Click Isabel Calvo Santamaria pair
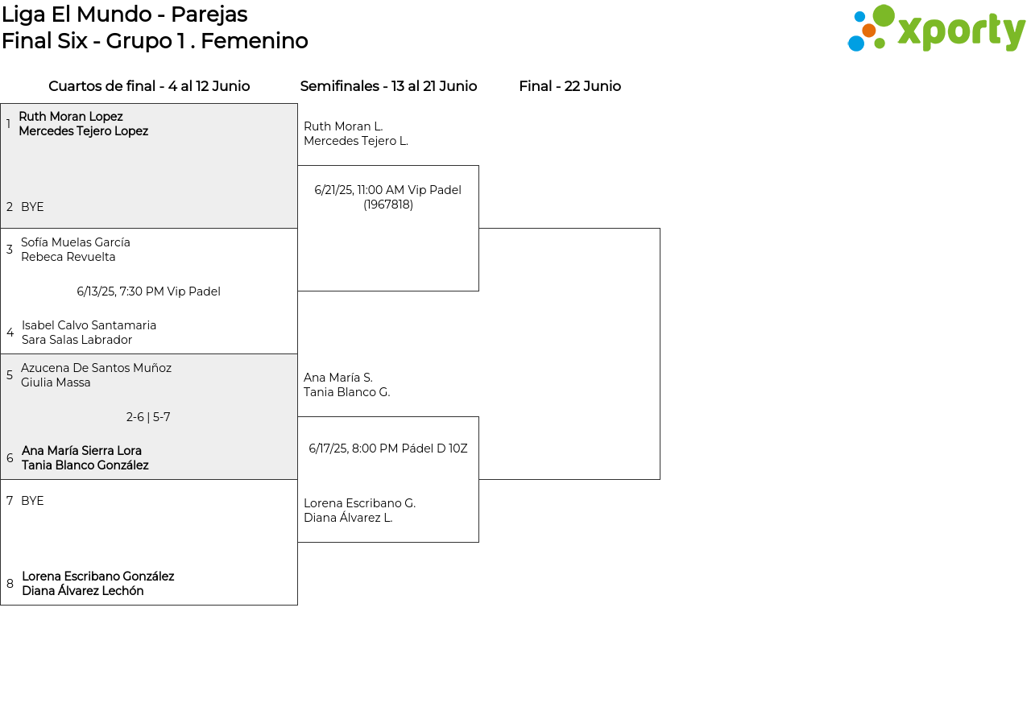This screenshot has width=1031, height=711. 89,333
